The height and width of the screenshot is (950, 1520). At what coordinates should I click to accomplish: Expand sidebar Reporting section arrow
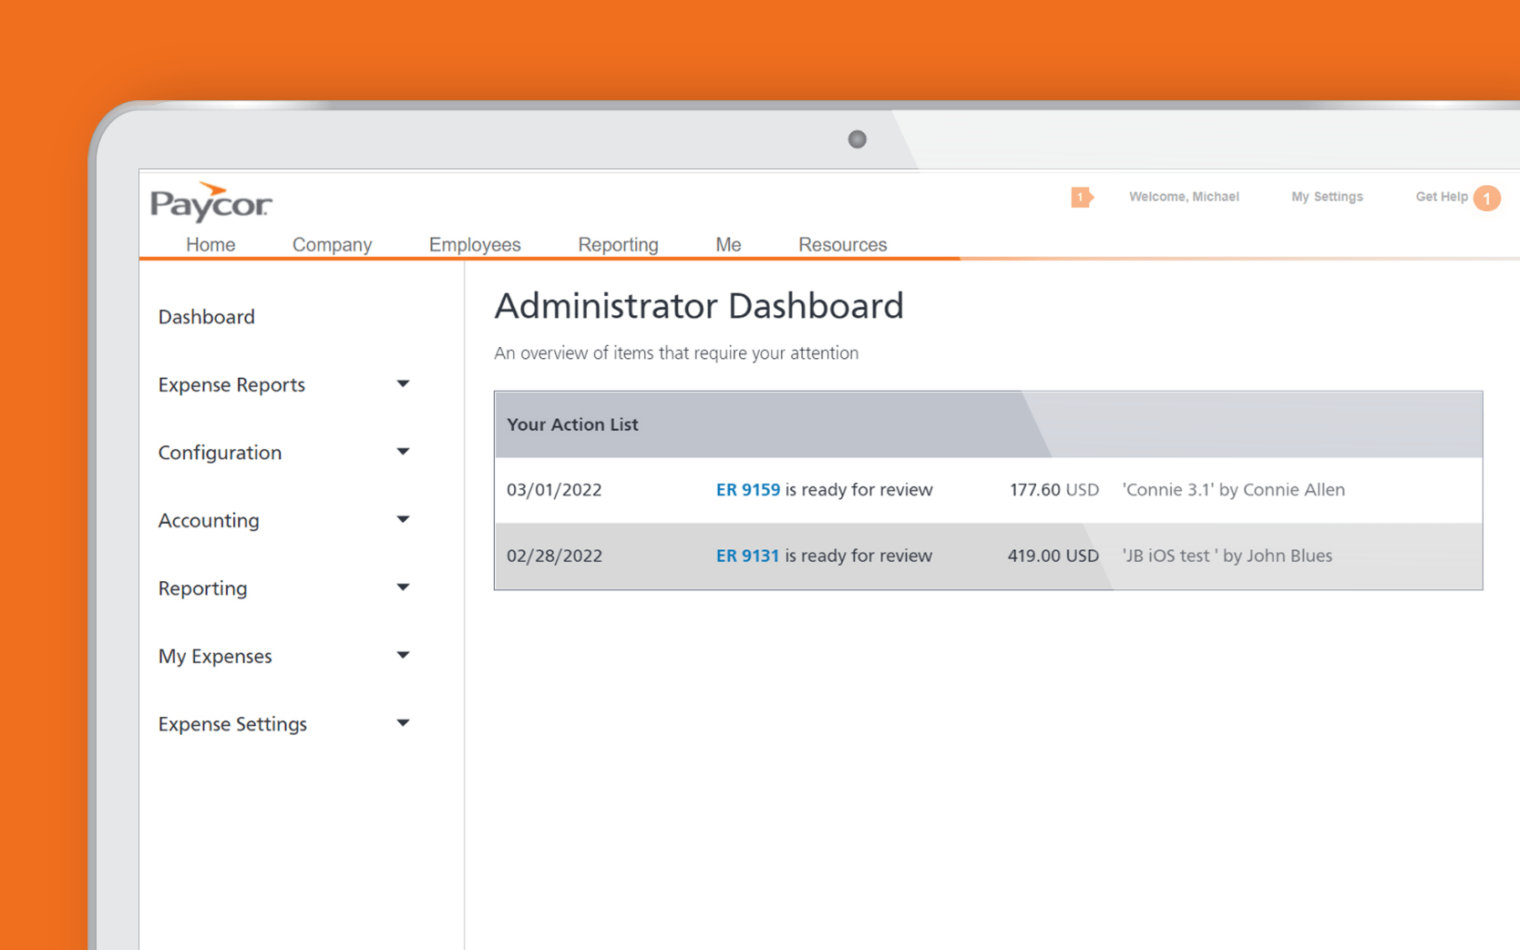(403, 587)
